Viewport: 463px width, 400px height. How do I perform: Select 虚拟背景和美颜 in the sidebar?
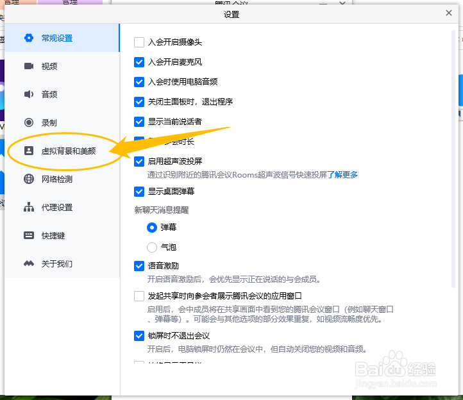click(x=62, y=151)
